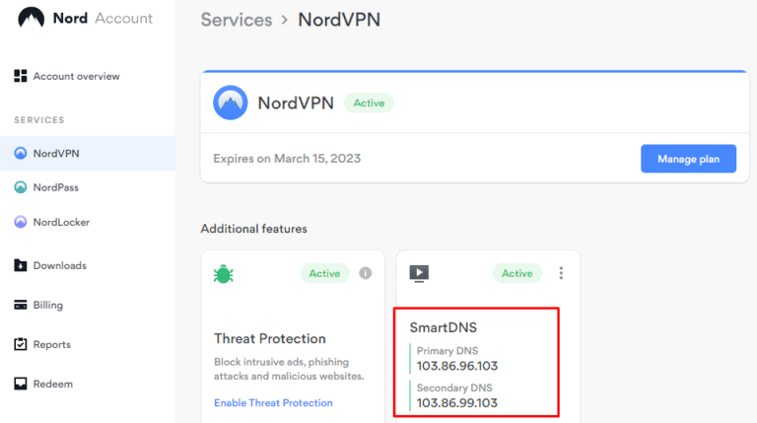Click the Secondary DNS address 103.86.99.103
Viewport: 757px width, 423px height.
pos(456,402)
